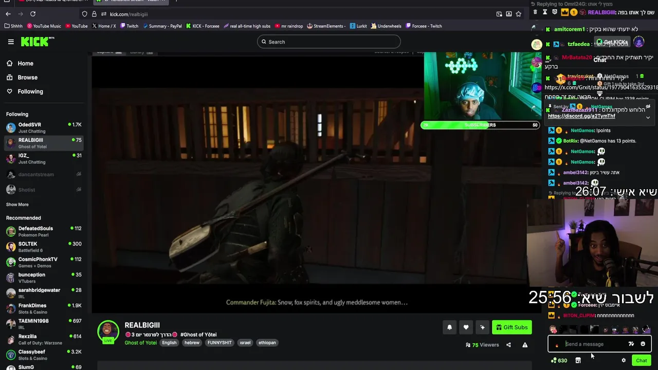
Task: Open DefeatedSouls recommended channel
Action: (x=44, y=231)
